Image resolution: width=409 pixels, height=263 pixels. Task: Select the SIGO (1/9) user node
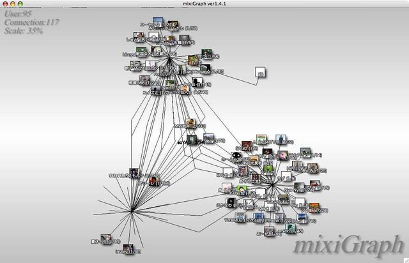[x=246, y=146]
